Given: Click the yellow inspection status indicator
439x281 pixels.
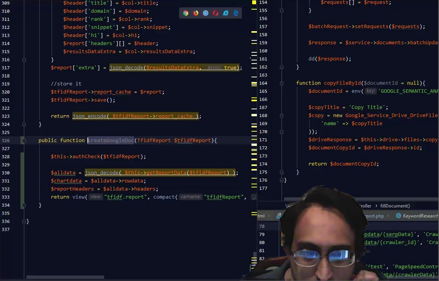Looking at the screenshot, I should pos(254,2).
